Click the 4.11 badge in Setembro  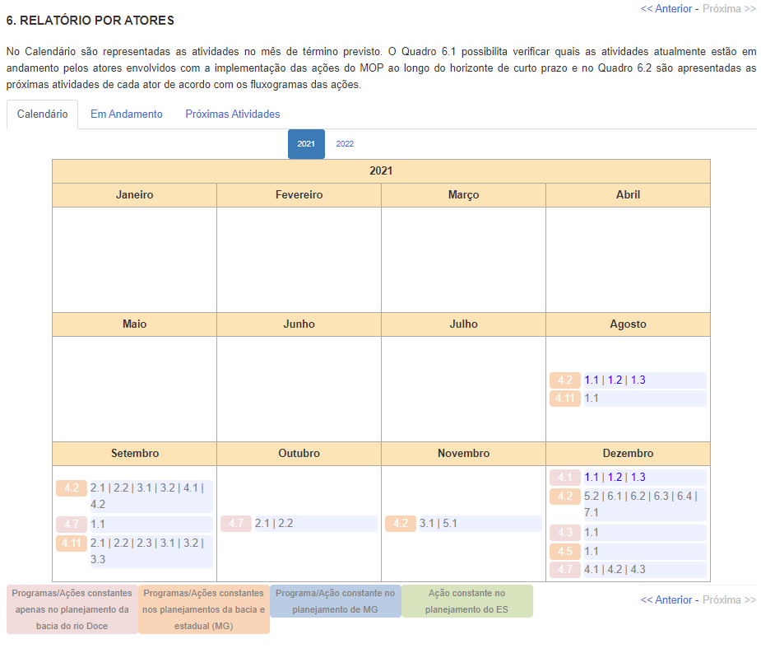tap(72, 543)
